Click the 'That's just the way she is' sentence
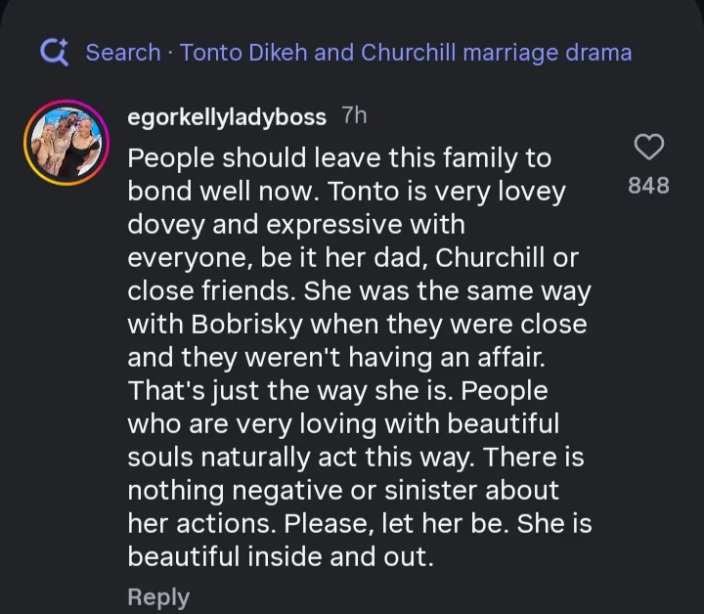The image size is (704, 614). click(x=290, y=390)
